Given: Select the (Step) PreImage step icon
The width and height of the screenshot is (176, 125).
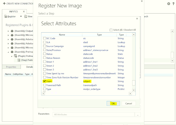Looking at the screenshot, I should [x=19, y=60].
